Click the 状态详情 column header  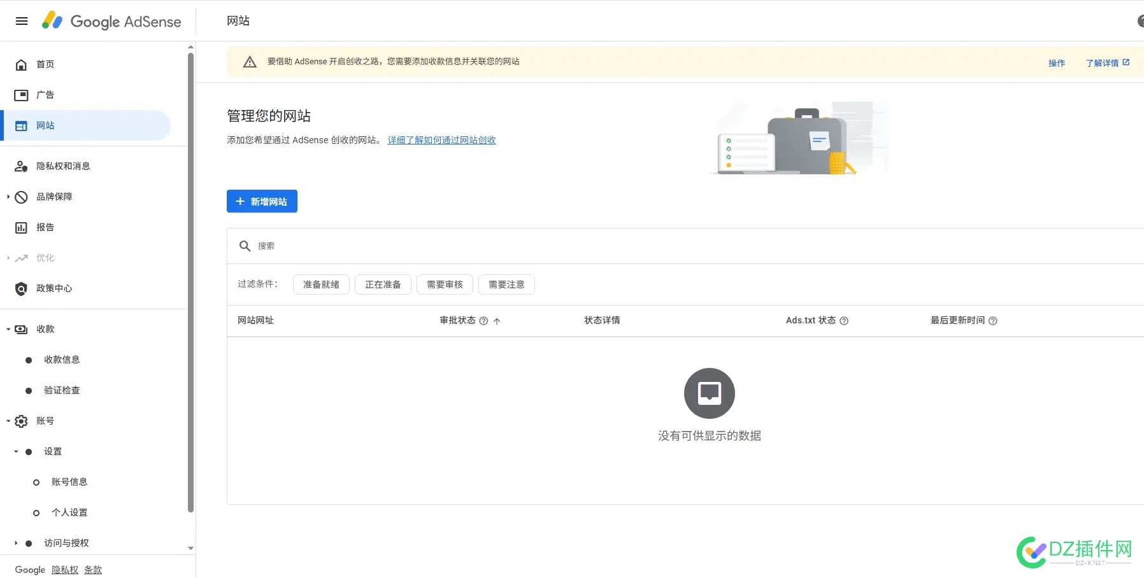click(602, 320)
